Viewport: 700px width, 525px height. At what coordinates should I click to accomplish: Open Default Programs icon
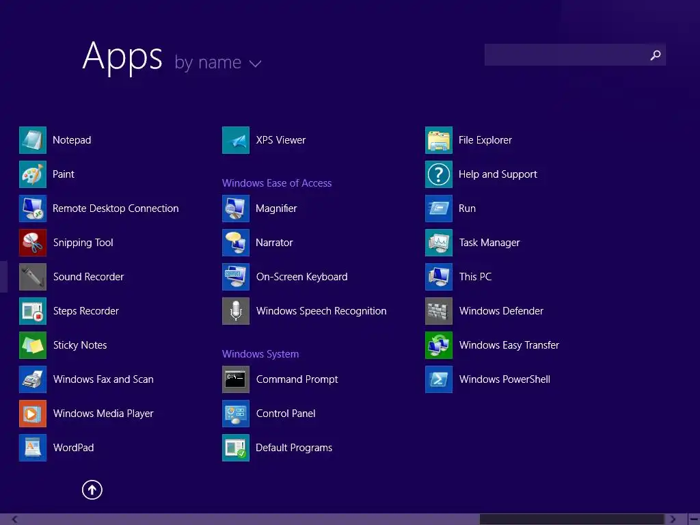click(236, 448)
